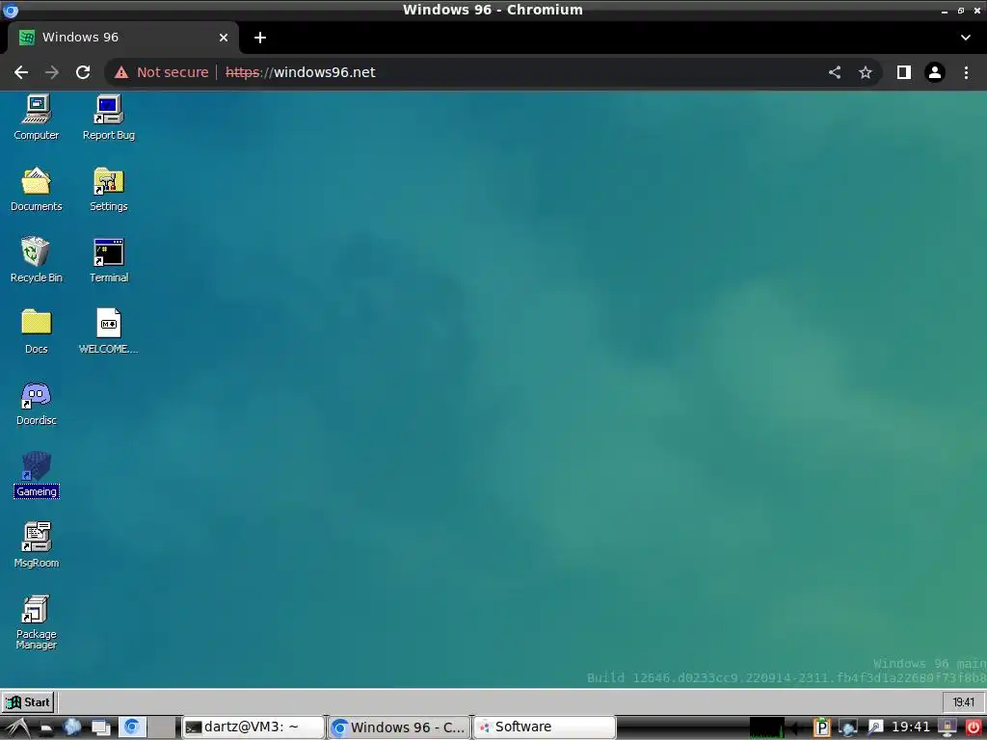Open the Chromium profile menu
The height and width of the screenshot is (740, 987).
tap(935, 72)
